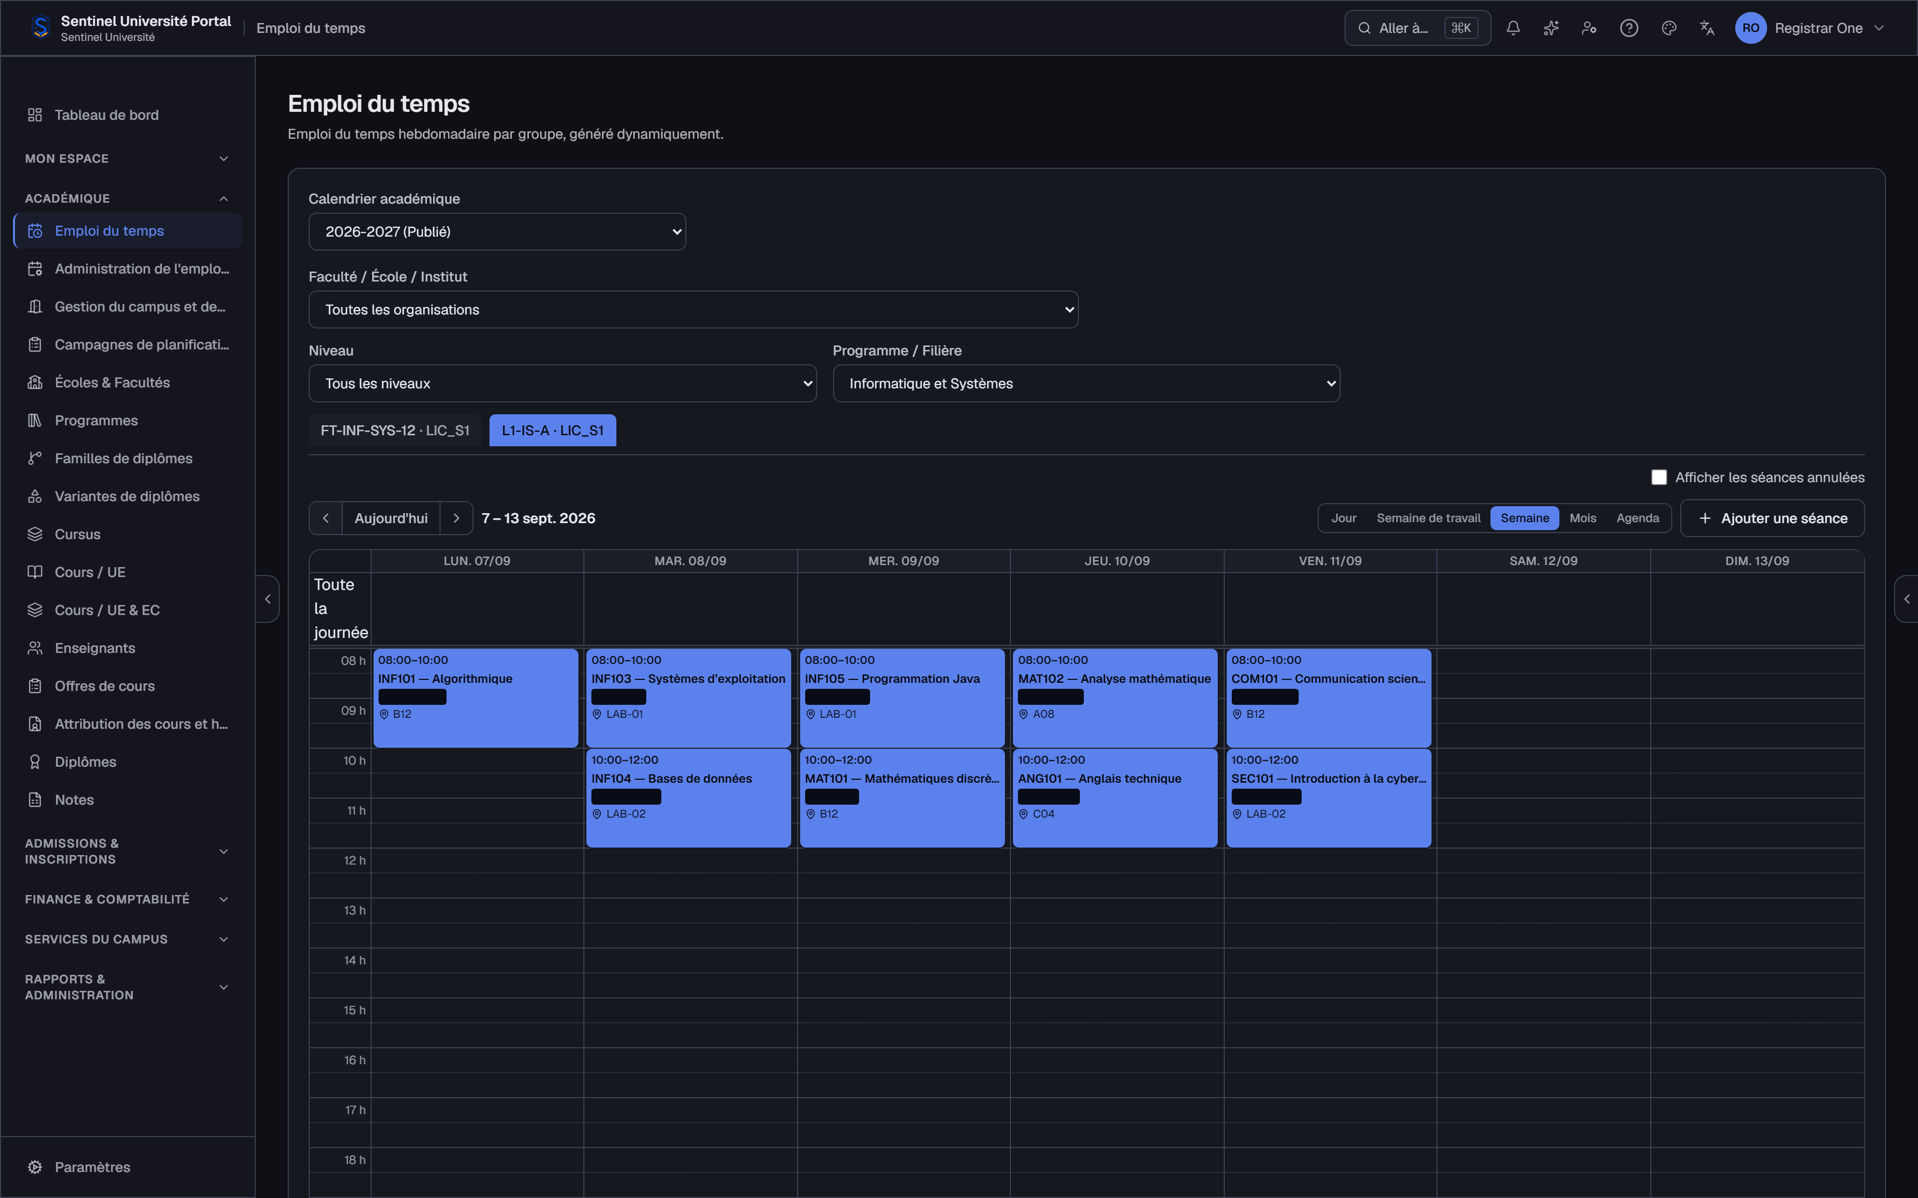Image resolution: width=1918 pixels, height=1198 pixels.
Task: Open the user settings icon in header
Action: 1589,28
